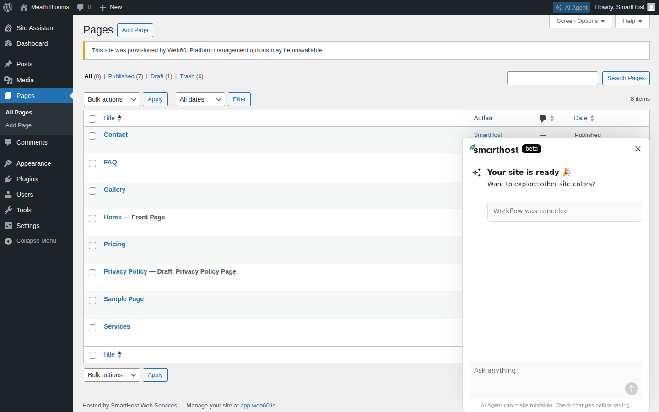Screen dimensions: 659x412
Task: Select all pages with header checkbox
Action: (92, 119)
